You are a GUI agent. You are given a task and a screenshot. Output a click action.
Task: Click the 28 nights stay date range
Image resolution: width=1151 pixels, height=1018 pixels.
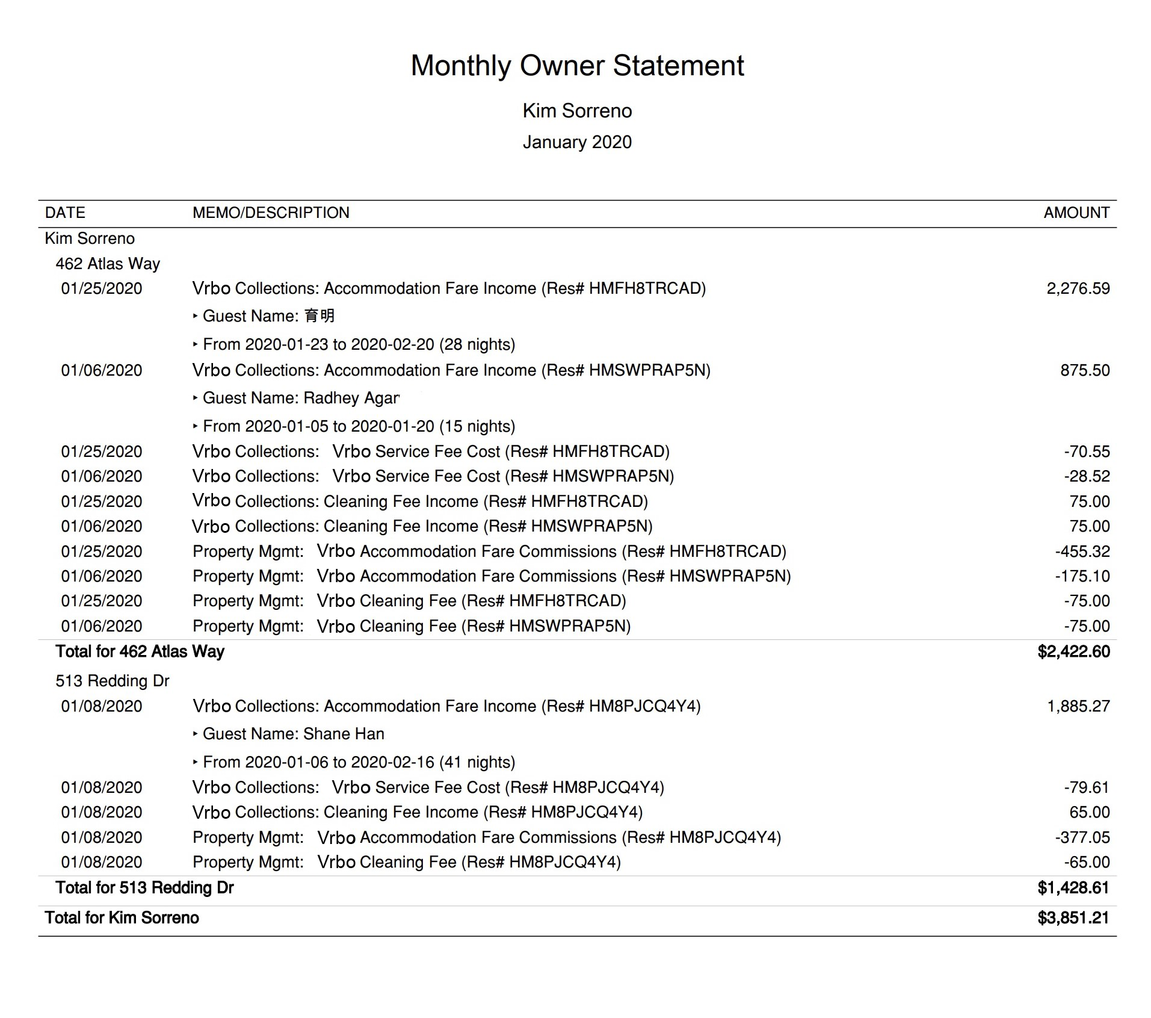click(354, 344)
